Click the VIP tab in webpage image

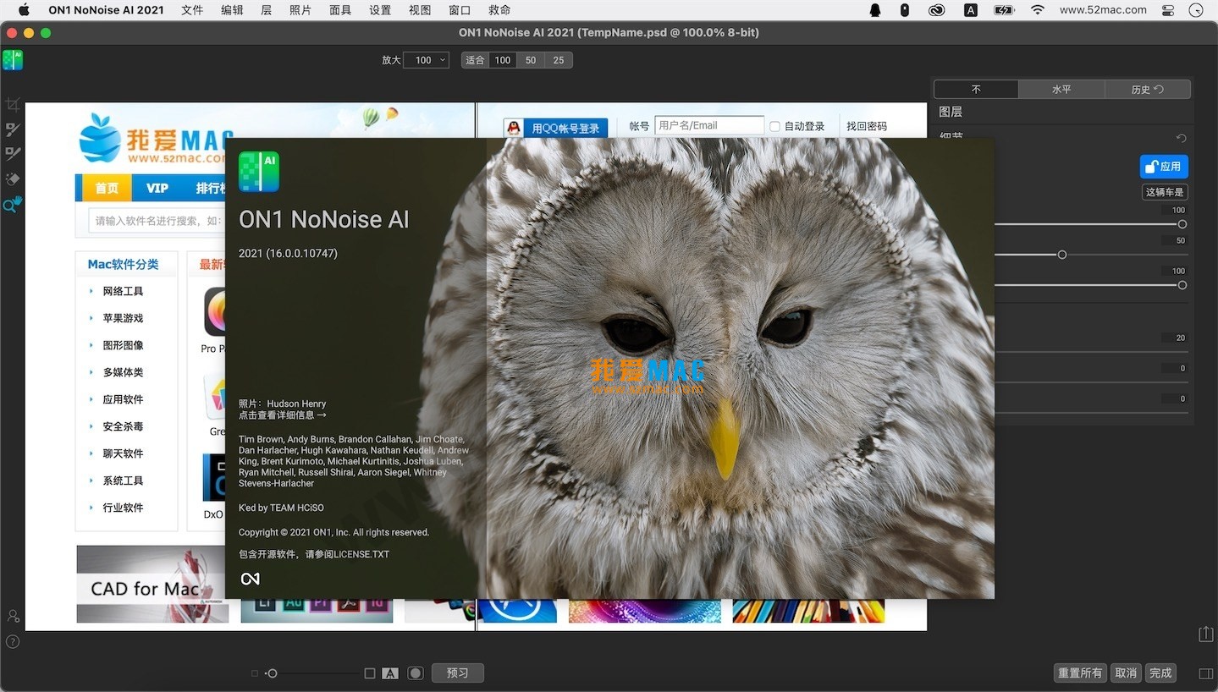[x=157, y=188]
